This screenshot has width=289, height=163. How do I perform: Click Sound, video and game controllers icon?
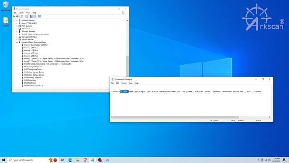(x=19, y=34)
